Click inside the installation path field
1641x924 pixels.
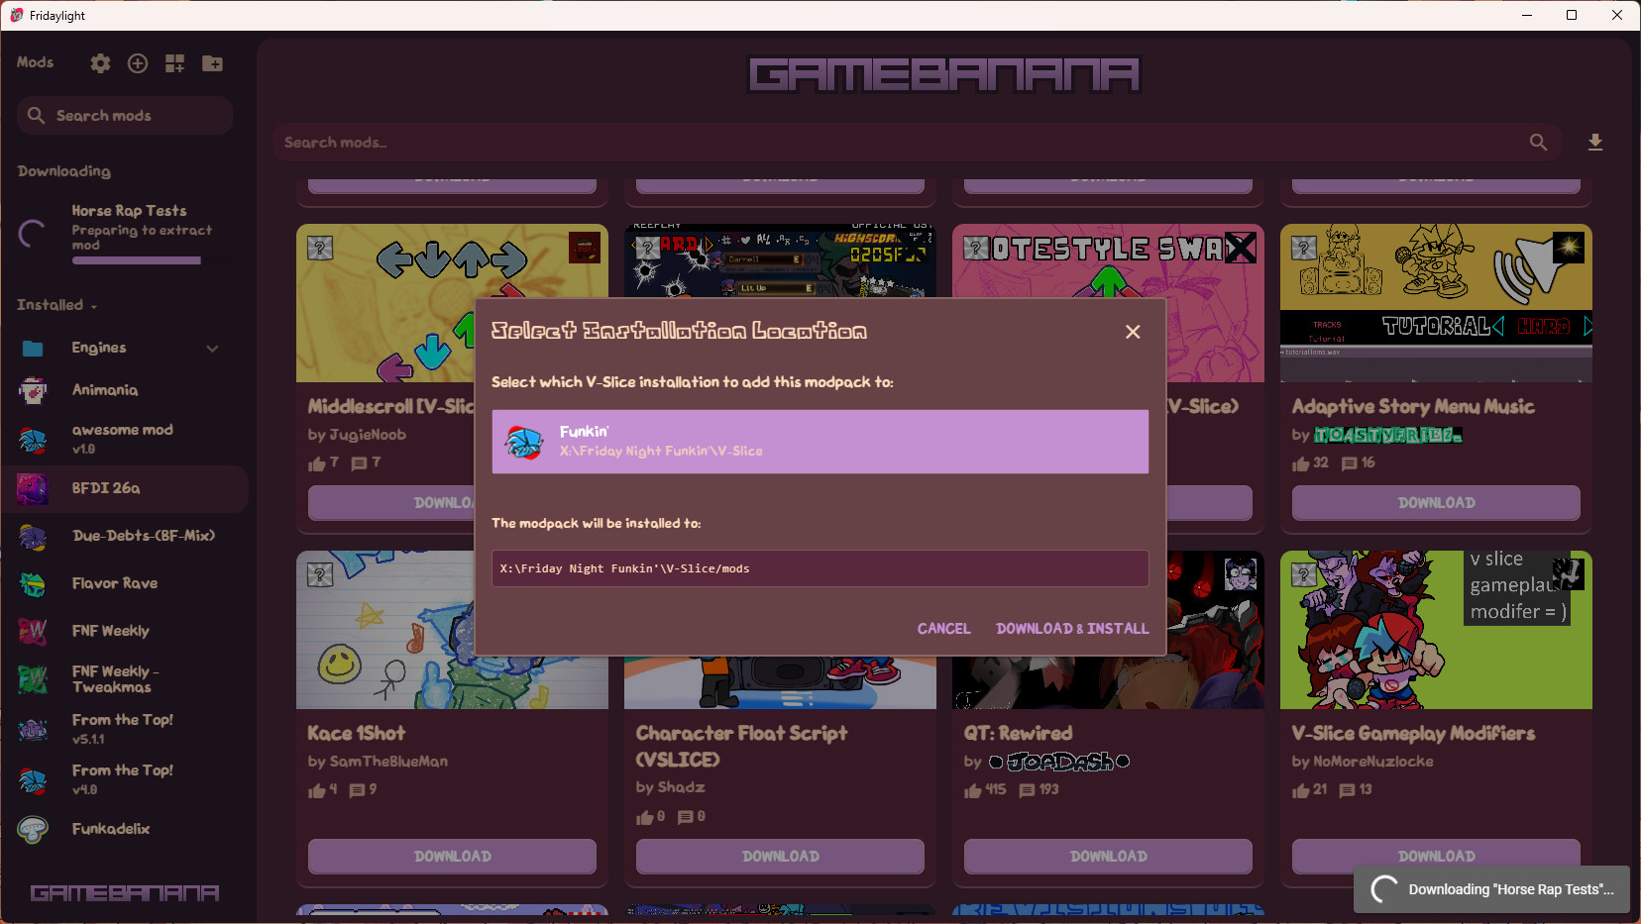point(819,568)
